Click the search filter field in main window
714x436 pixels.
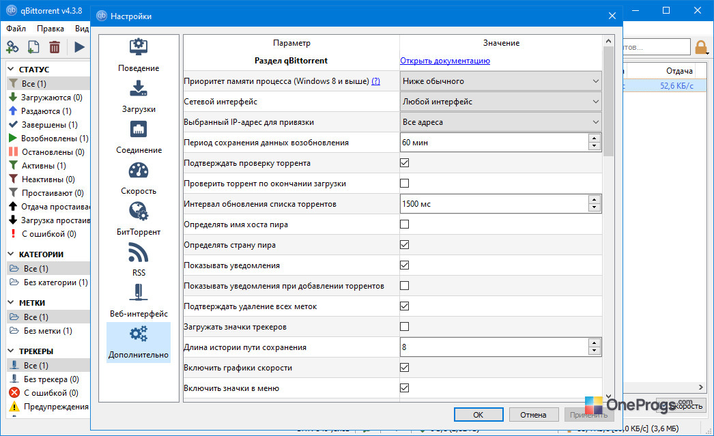pyautogui.click(x=656, y=47)
